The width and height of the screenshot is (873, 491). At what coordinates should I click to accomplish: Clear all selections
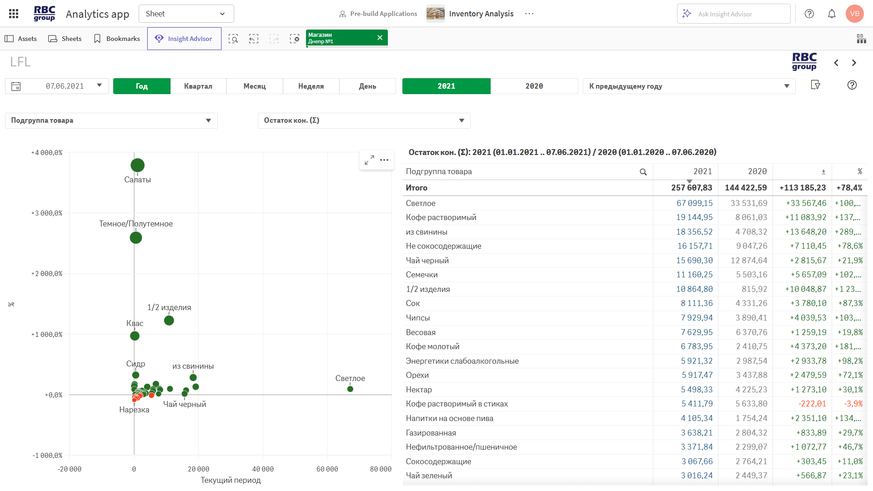click(x=295, y=39)
